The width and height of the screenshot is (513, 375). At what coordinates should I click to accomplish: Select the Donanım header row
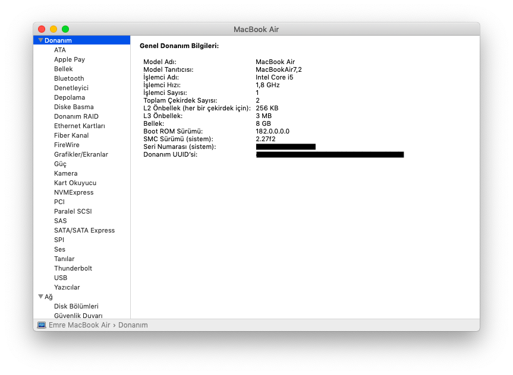pyautogui.click(x=82, y=40)
